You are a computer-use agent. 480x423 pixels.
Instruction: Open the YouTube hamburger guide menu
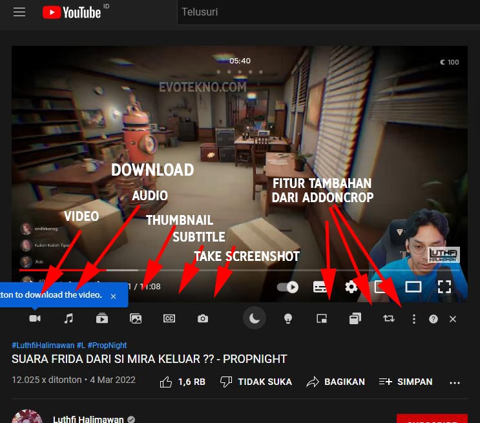click(19, 12)
